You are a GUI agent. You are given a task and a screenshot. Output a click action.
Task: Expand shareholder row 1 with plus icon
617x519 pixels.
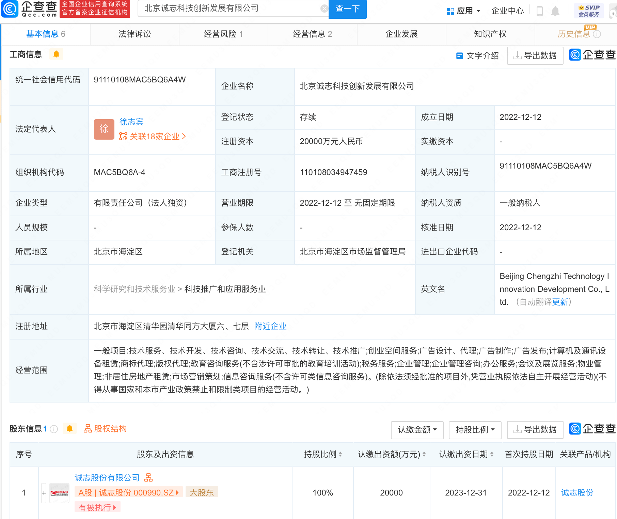44,493
